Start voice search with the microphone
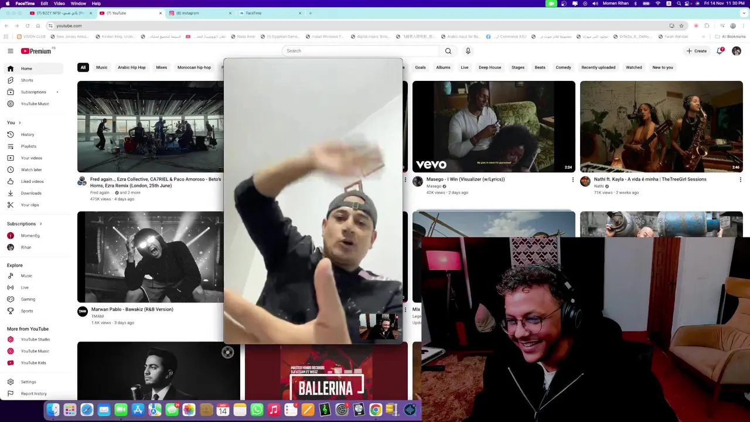The image size is (750, 422). click(468, 51)
